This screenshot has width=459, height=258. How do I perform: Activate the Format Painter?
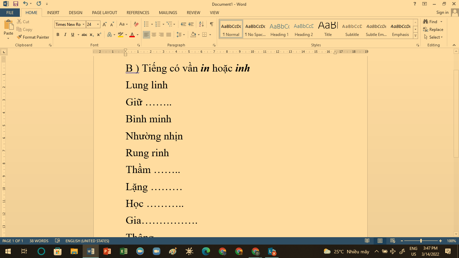tap(33, 37)
